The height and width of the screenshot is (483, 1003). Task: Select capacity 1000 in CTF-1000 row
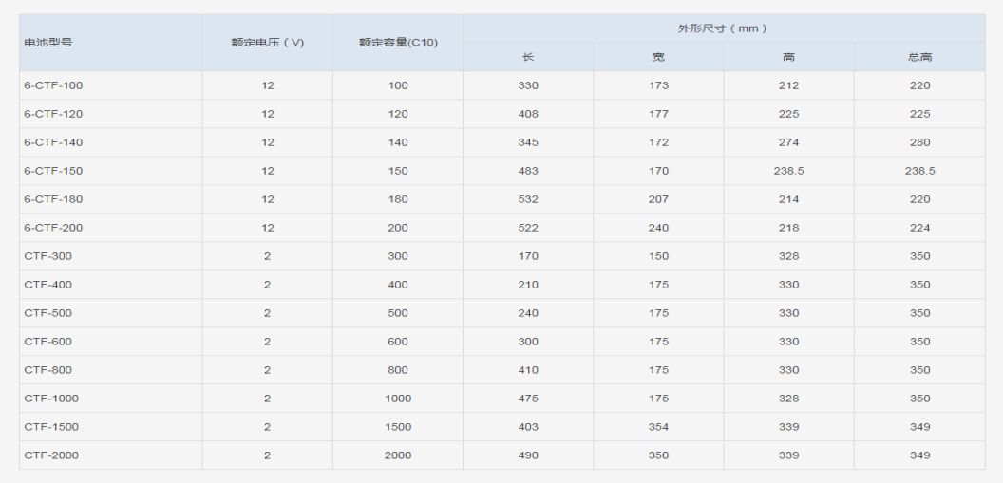[x=398, y=398]
